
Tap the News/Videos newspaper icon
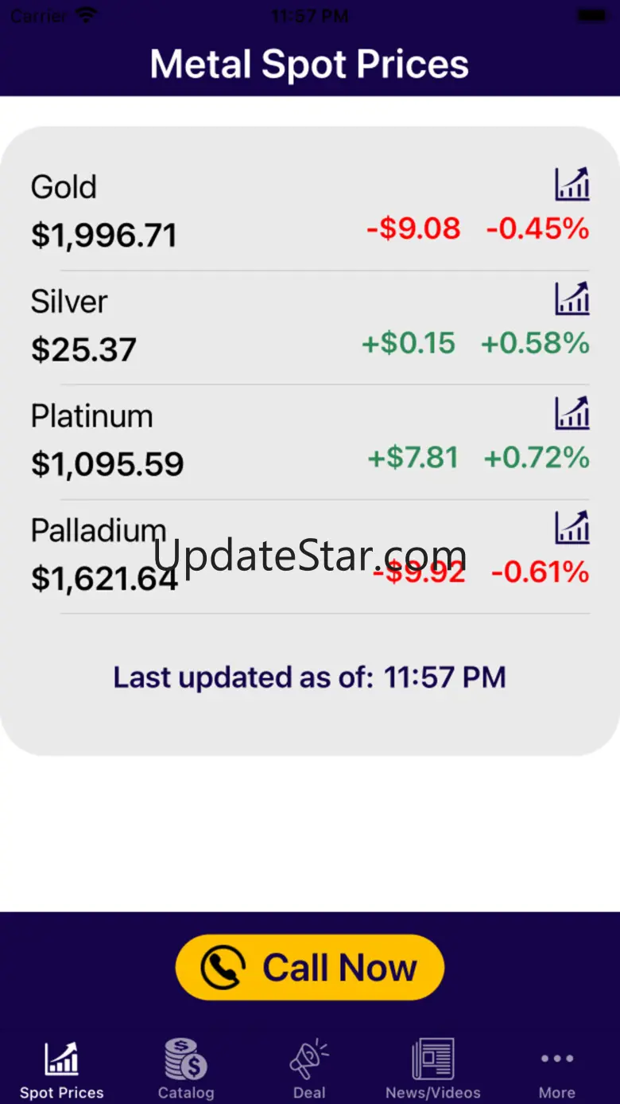pyautogui.click(x=433, y=1059)
